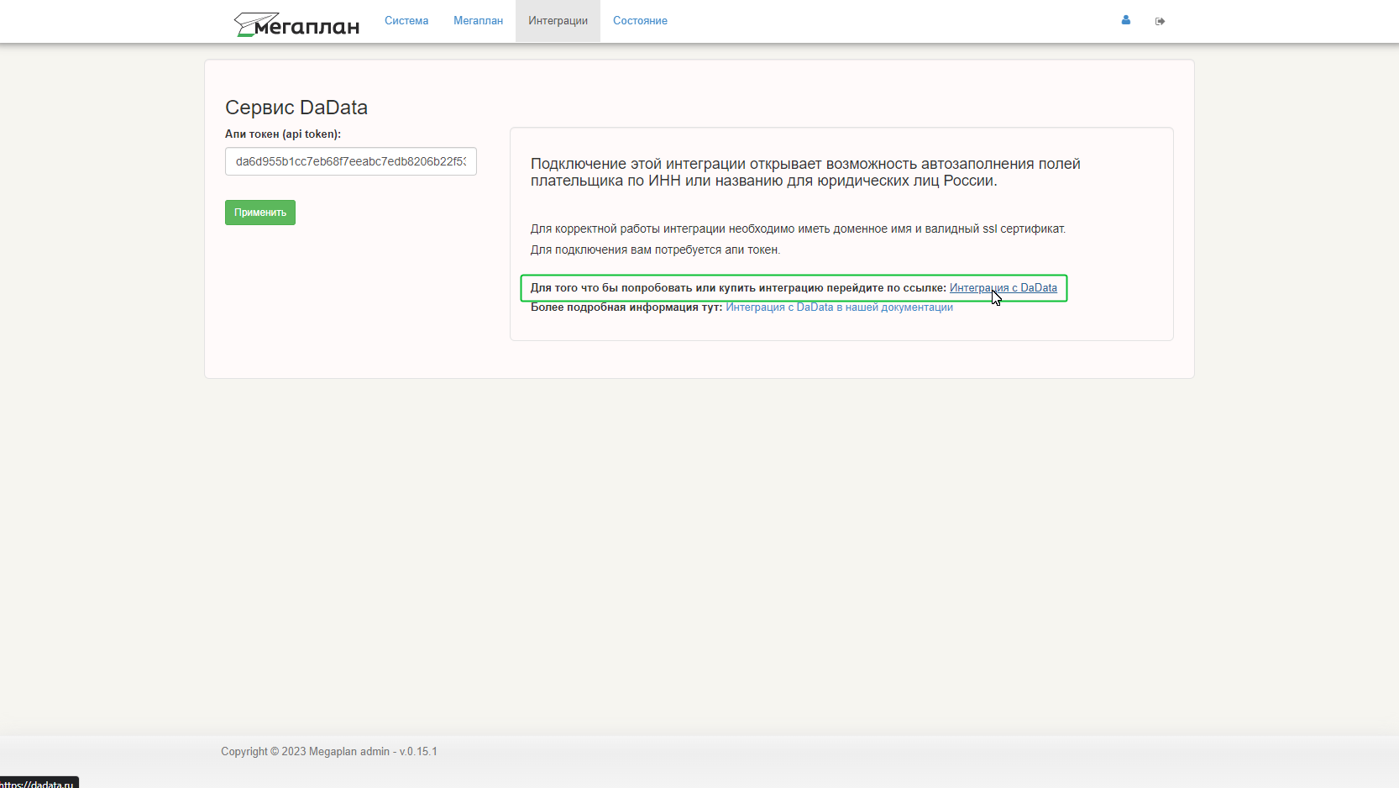Click the copyright Megaplan admin footer text
This screenshot has width=1399, height=788.
tap(329, 752)
